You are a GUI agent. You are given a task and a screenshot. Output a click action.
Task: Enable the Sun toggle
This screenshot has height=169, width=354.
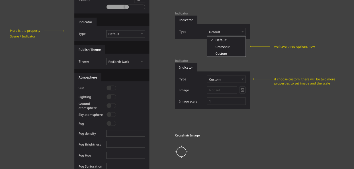pos(111,88)
